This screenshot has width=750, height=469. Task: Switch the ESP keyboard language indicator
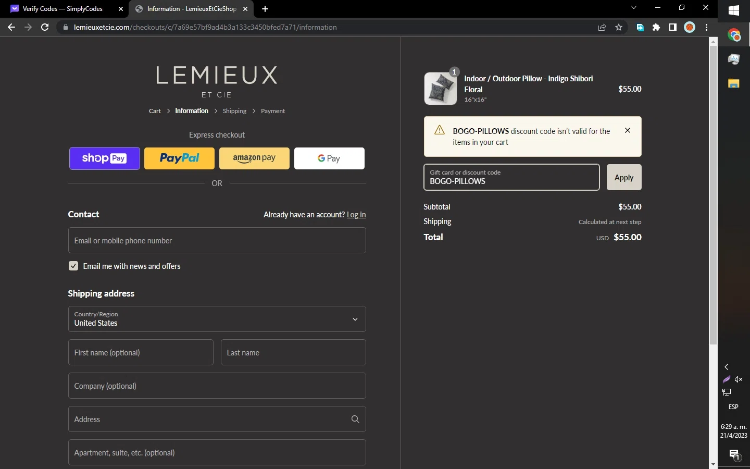733,407
